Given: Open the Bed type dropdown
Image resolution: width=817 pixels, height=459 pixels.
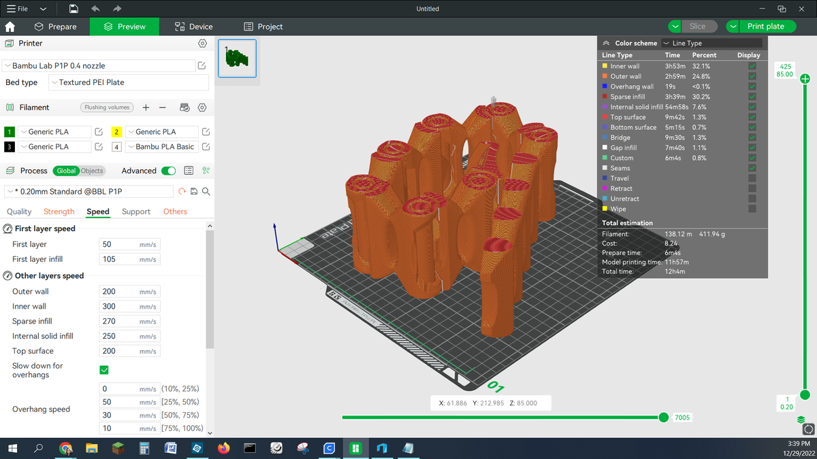Looking at the screenshot, I should click(129, 82).
